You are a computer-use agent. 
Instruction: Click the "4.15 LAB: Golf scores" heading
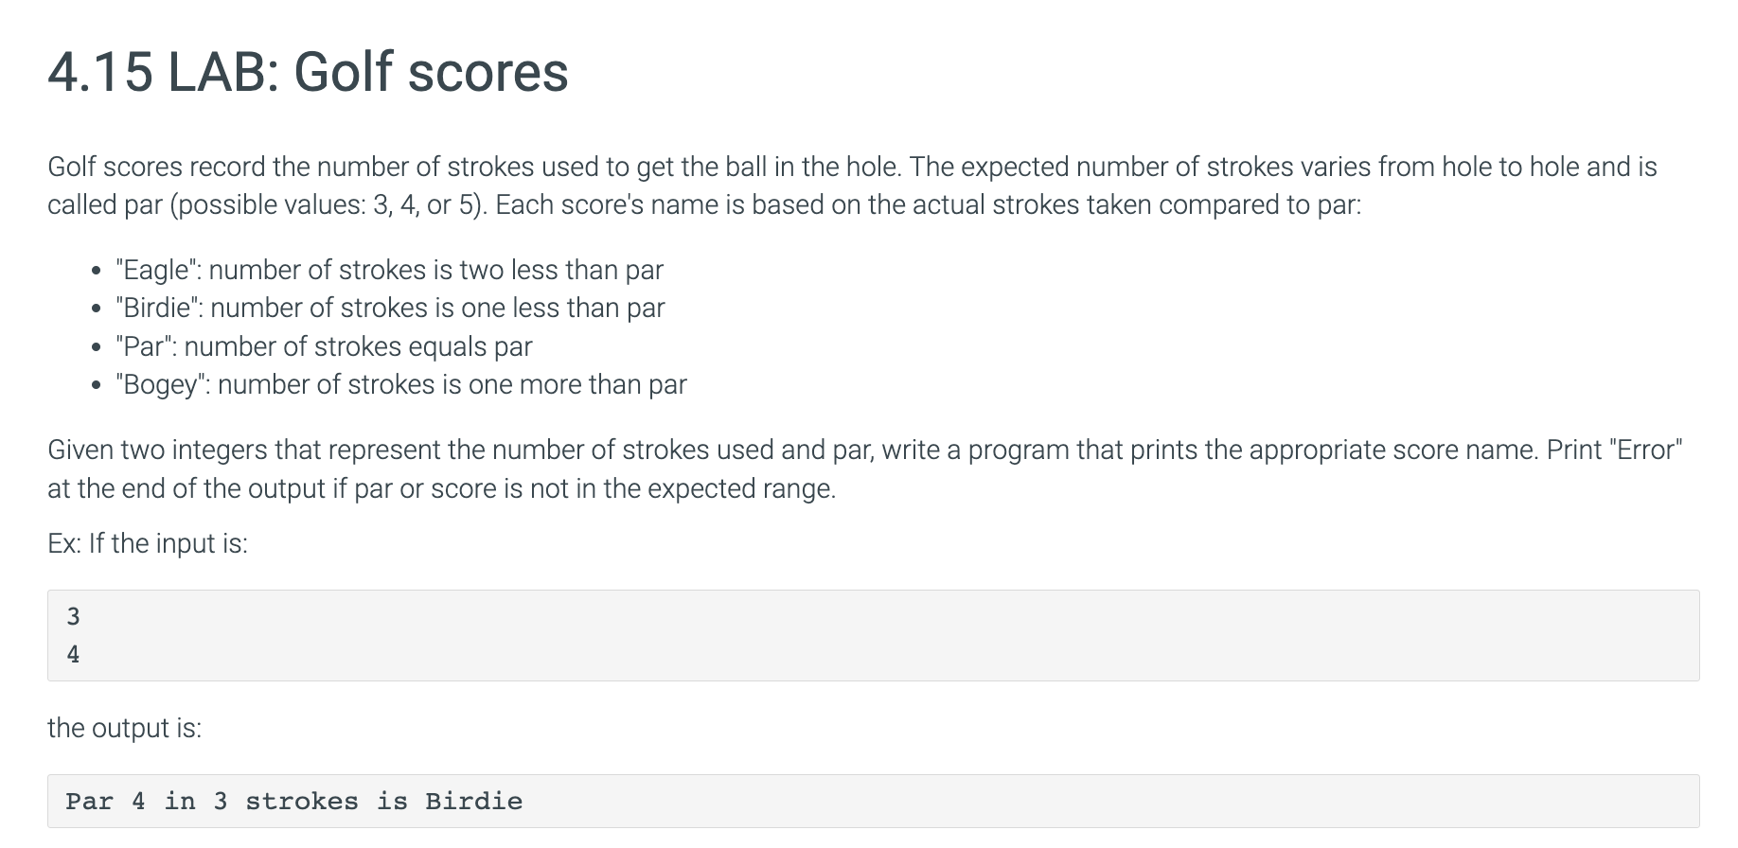308,72
